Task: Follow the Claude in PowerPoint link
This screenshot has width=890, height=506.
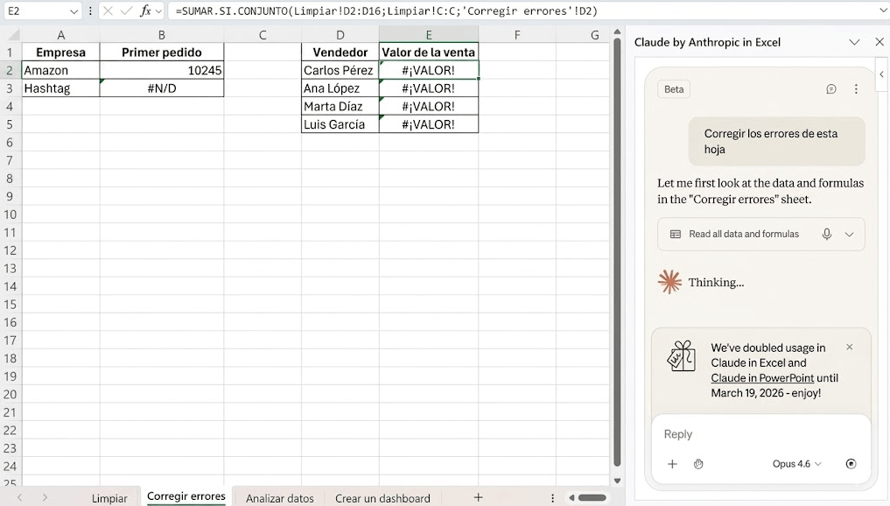Action: [762, 377]
